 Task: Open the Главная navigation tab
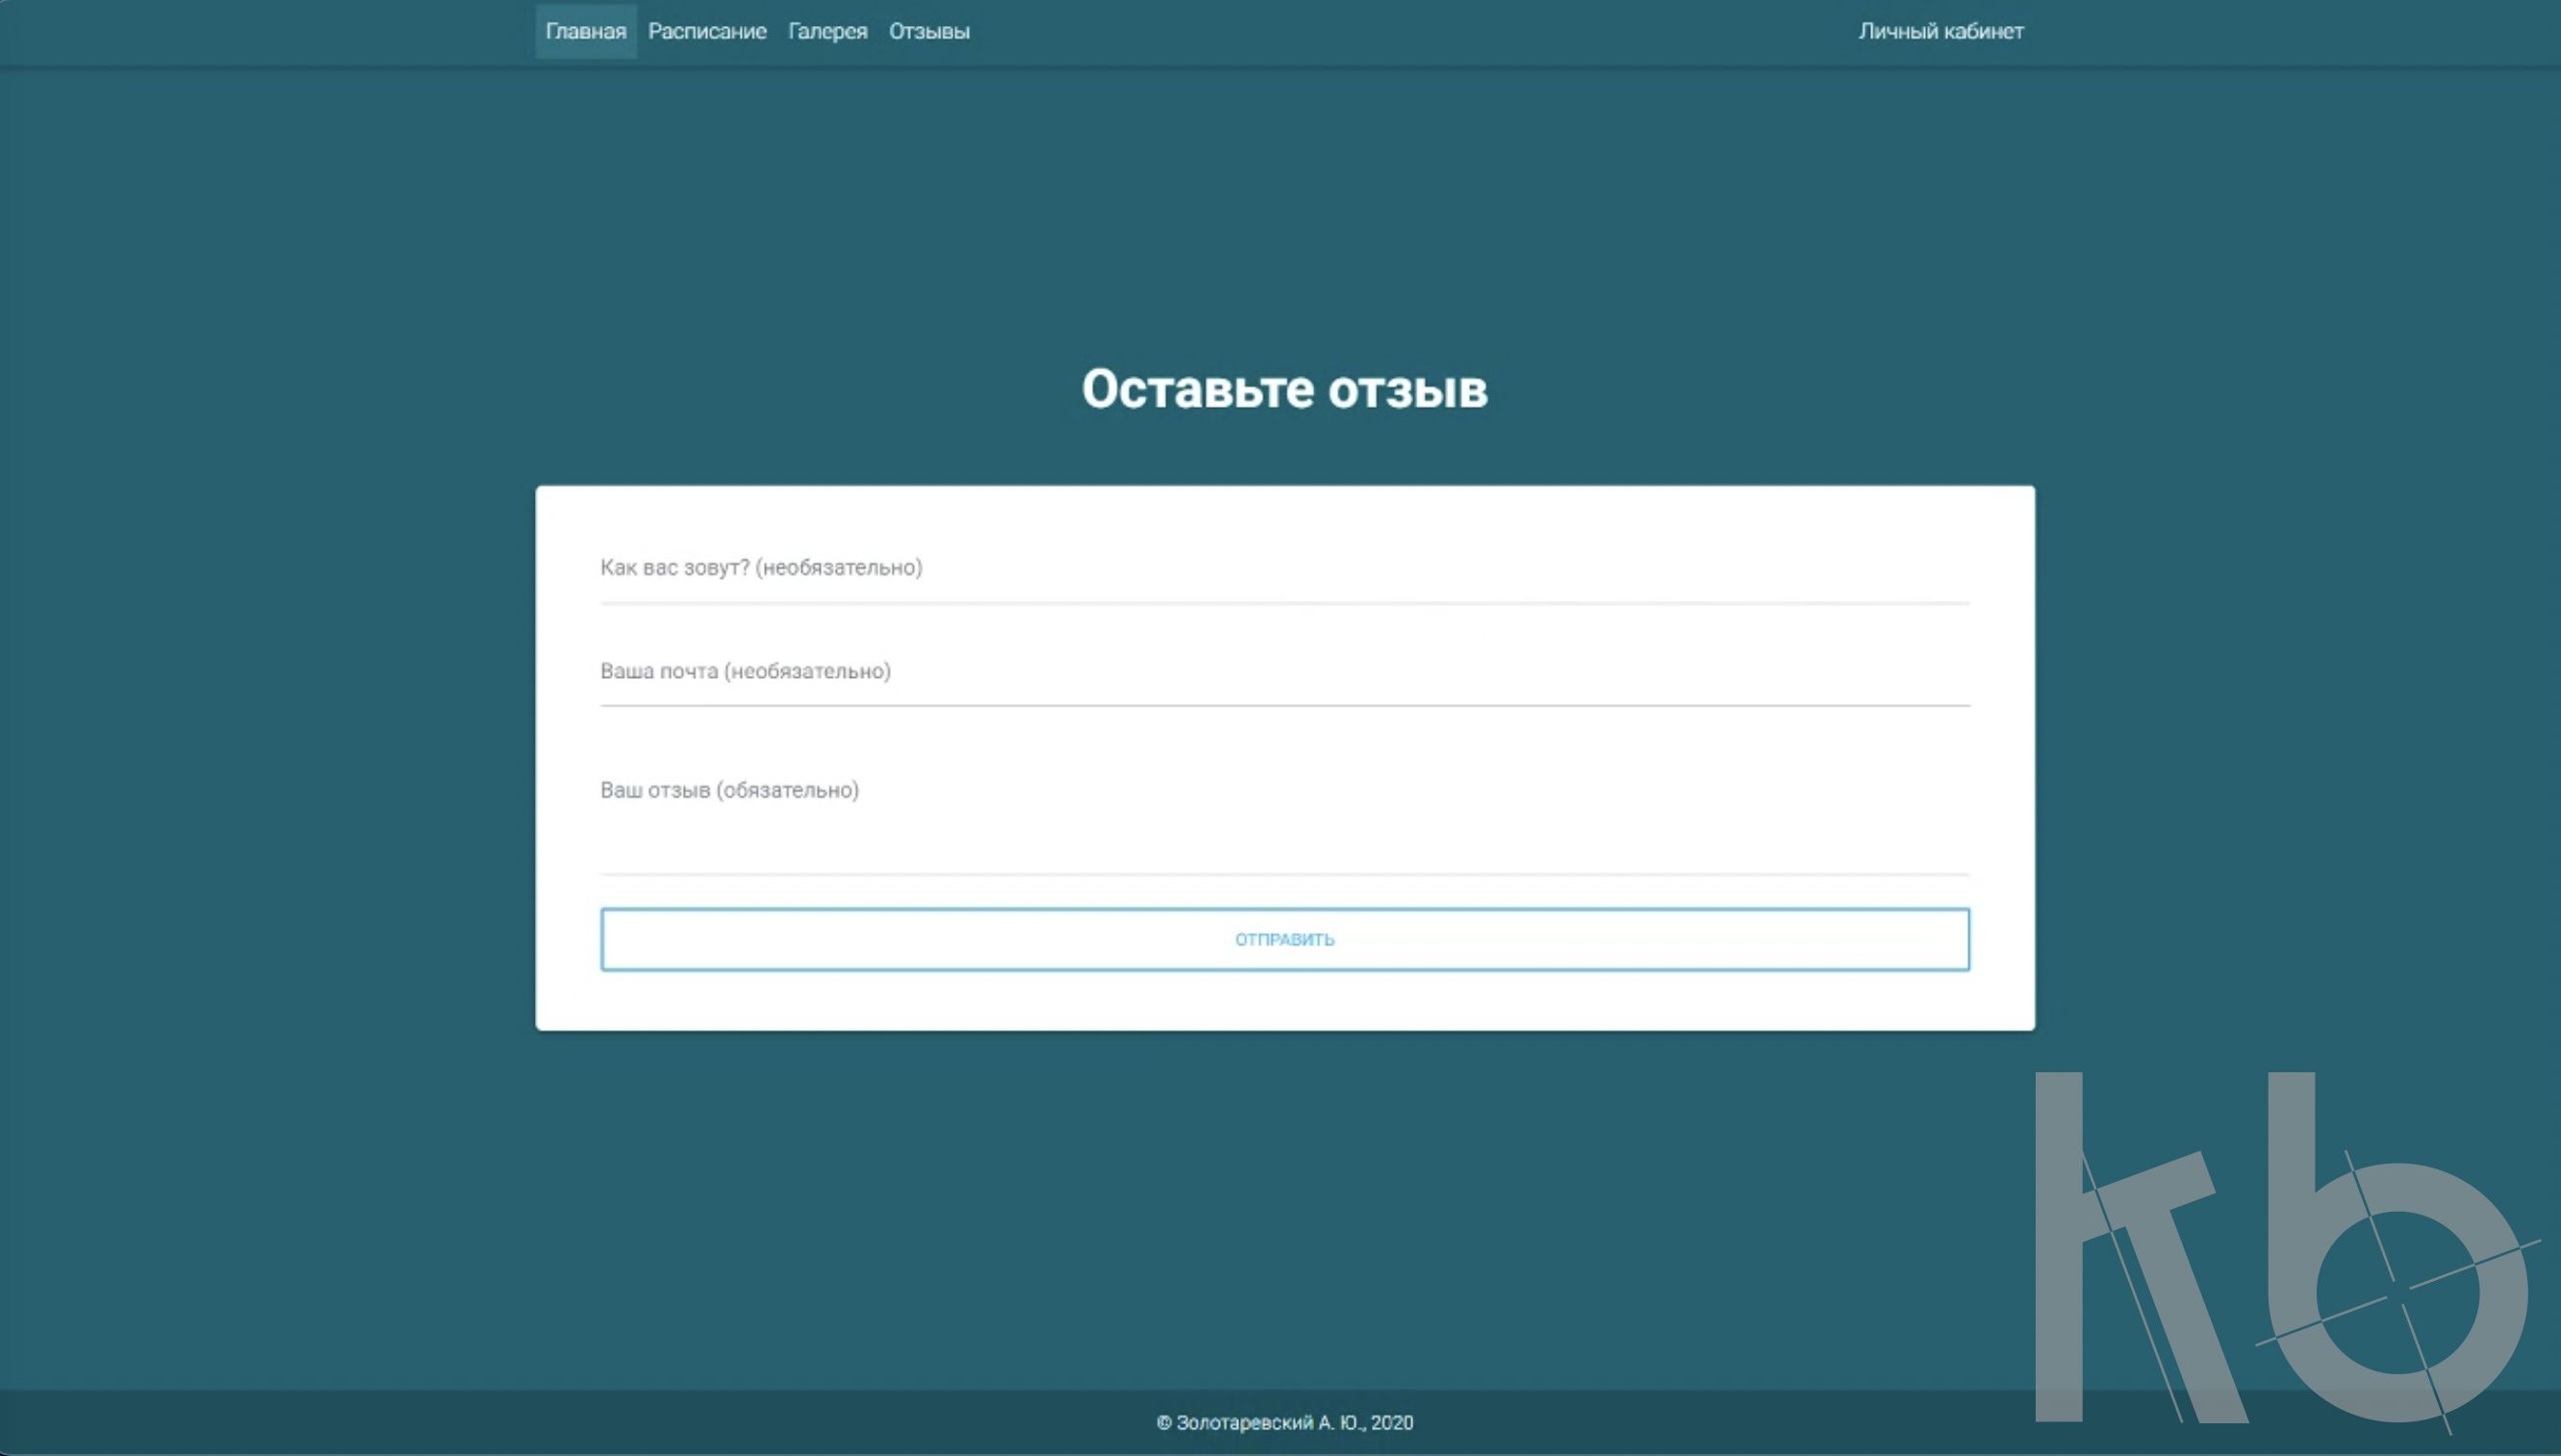pos(585,31)
